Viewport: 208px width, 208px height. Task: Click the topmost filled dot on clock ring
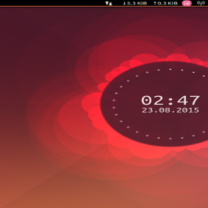coord(171,69)
